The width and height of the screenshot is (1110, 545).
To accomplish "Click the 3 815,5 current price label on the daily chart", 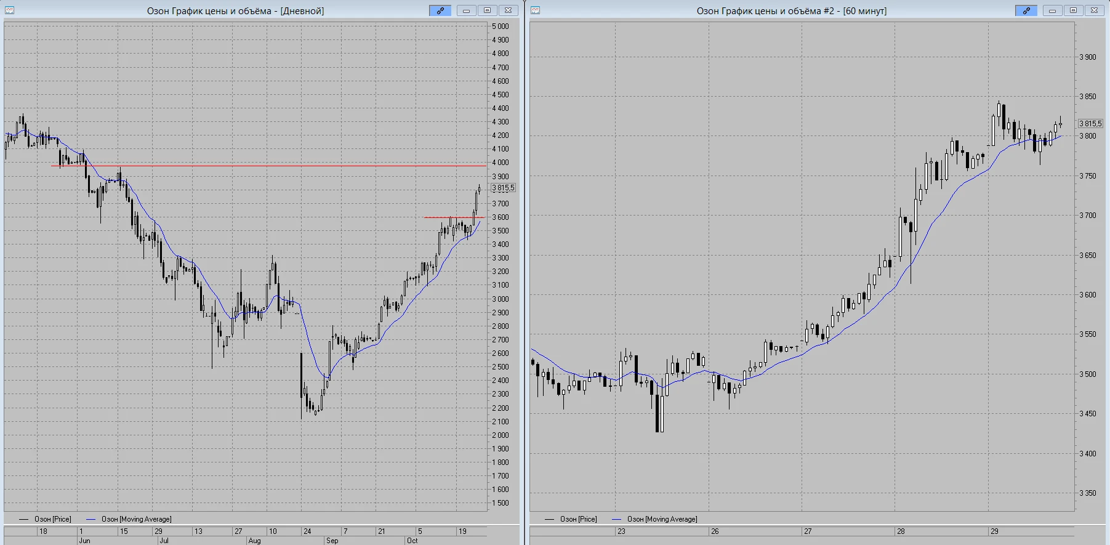I will pos(503,188).
